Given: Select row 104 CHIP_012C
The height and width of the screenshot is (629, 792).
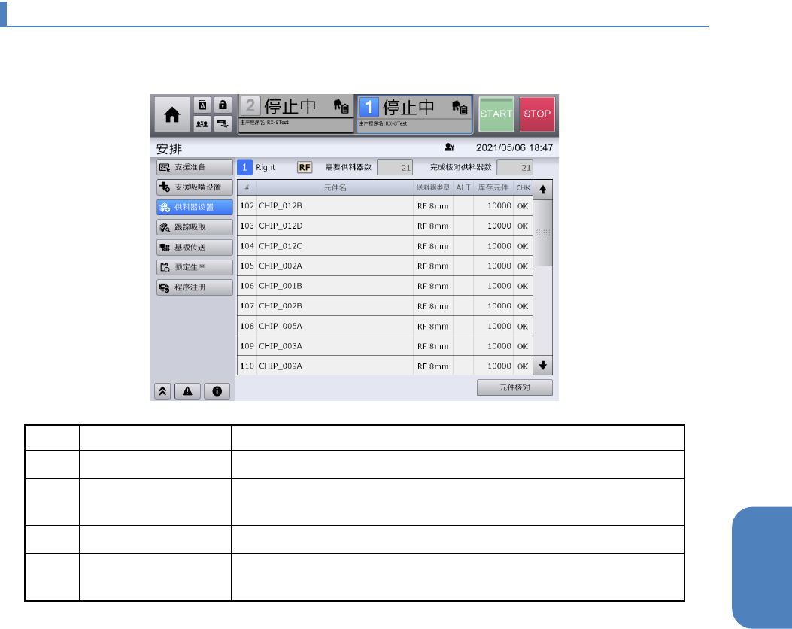Looking at the screenshot, I should click(385, 246).
